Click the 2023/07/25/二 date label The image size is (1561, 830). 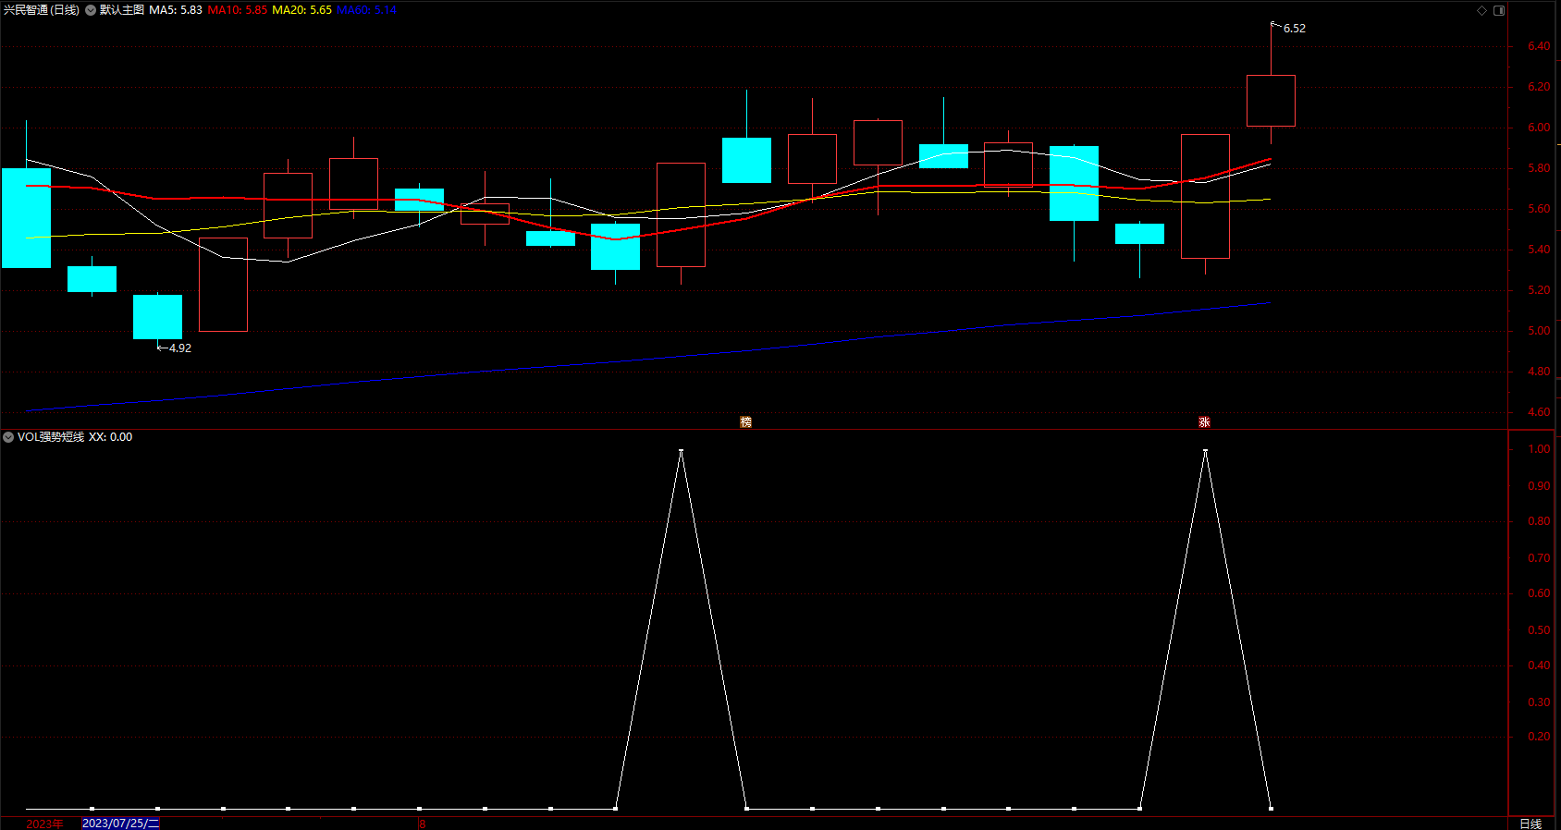click(121, 824)
